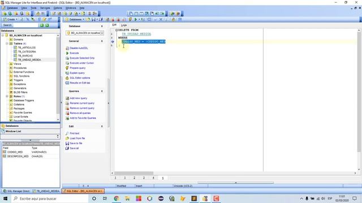The image size is (362, 203).
Task: Collapse the DELETE FROM code fold marker
Action: pyautogui.click(x=117, y=30)
